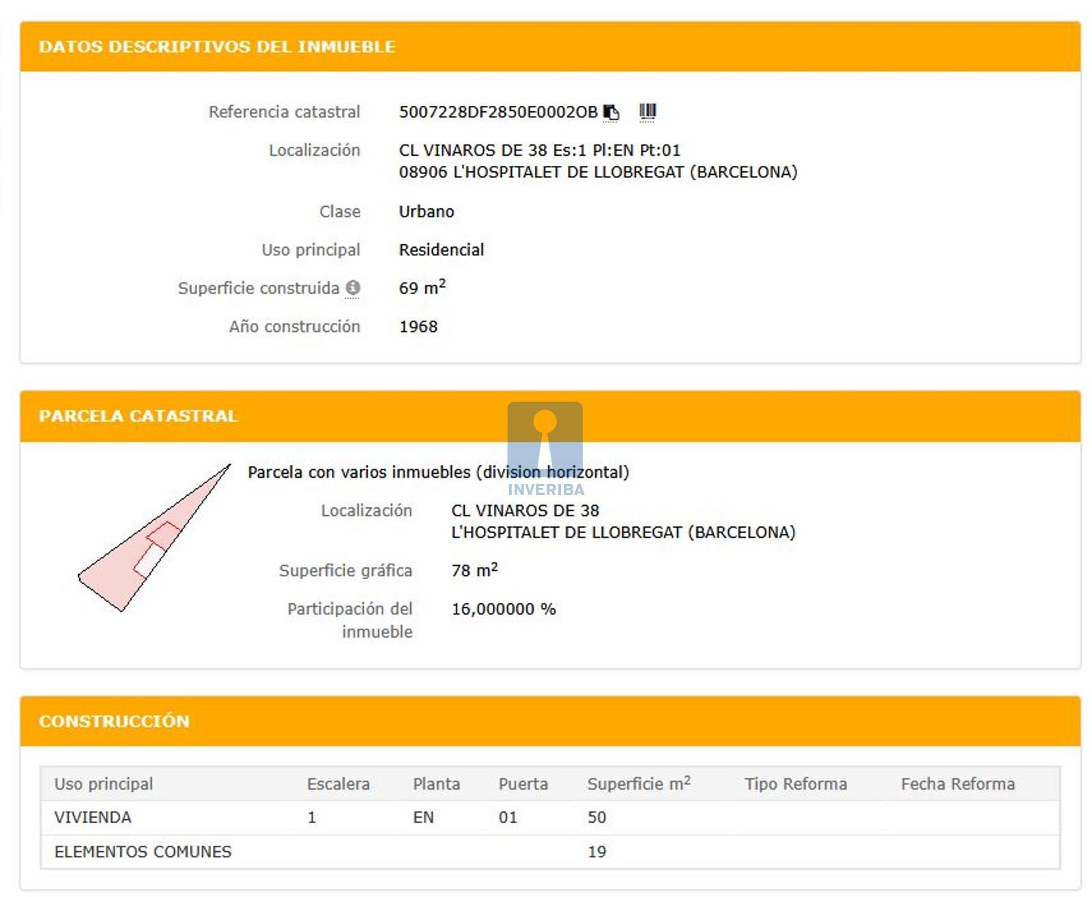Select the cadastral reference 5007228DF2850E0002OB text
Image resolution: width=1092 pixels, height=897 pixels.
coord(498,112)
